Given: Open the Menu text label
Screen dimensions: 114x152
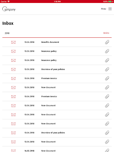Looking at the screenshot, I should (103, 9).
